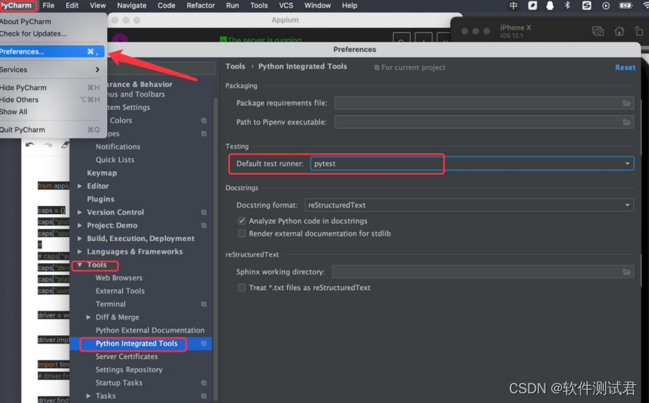Expand Editor settings node

click(x=80, y=186)
